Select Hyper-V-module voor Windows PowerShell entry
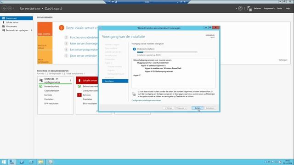 pyautogui.click(x=163, y=68)
